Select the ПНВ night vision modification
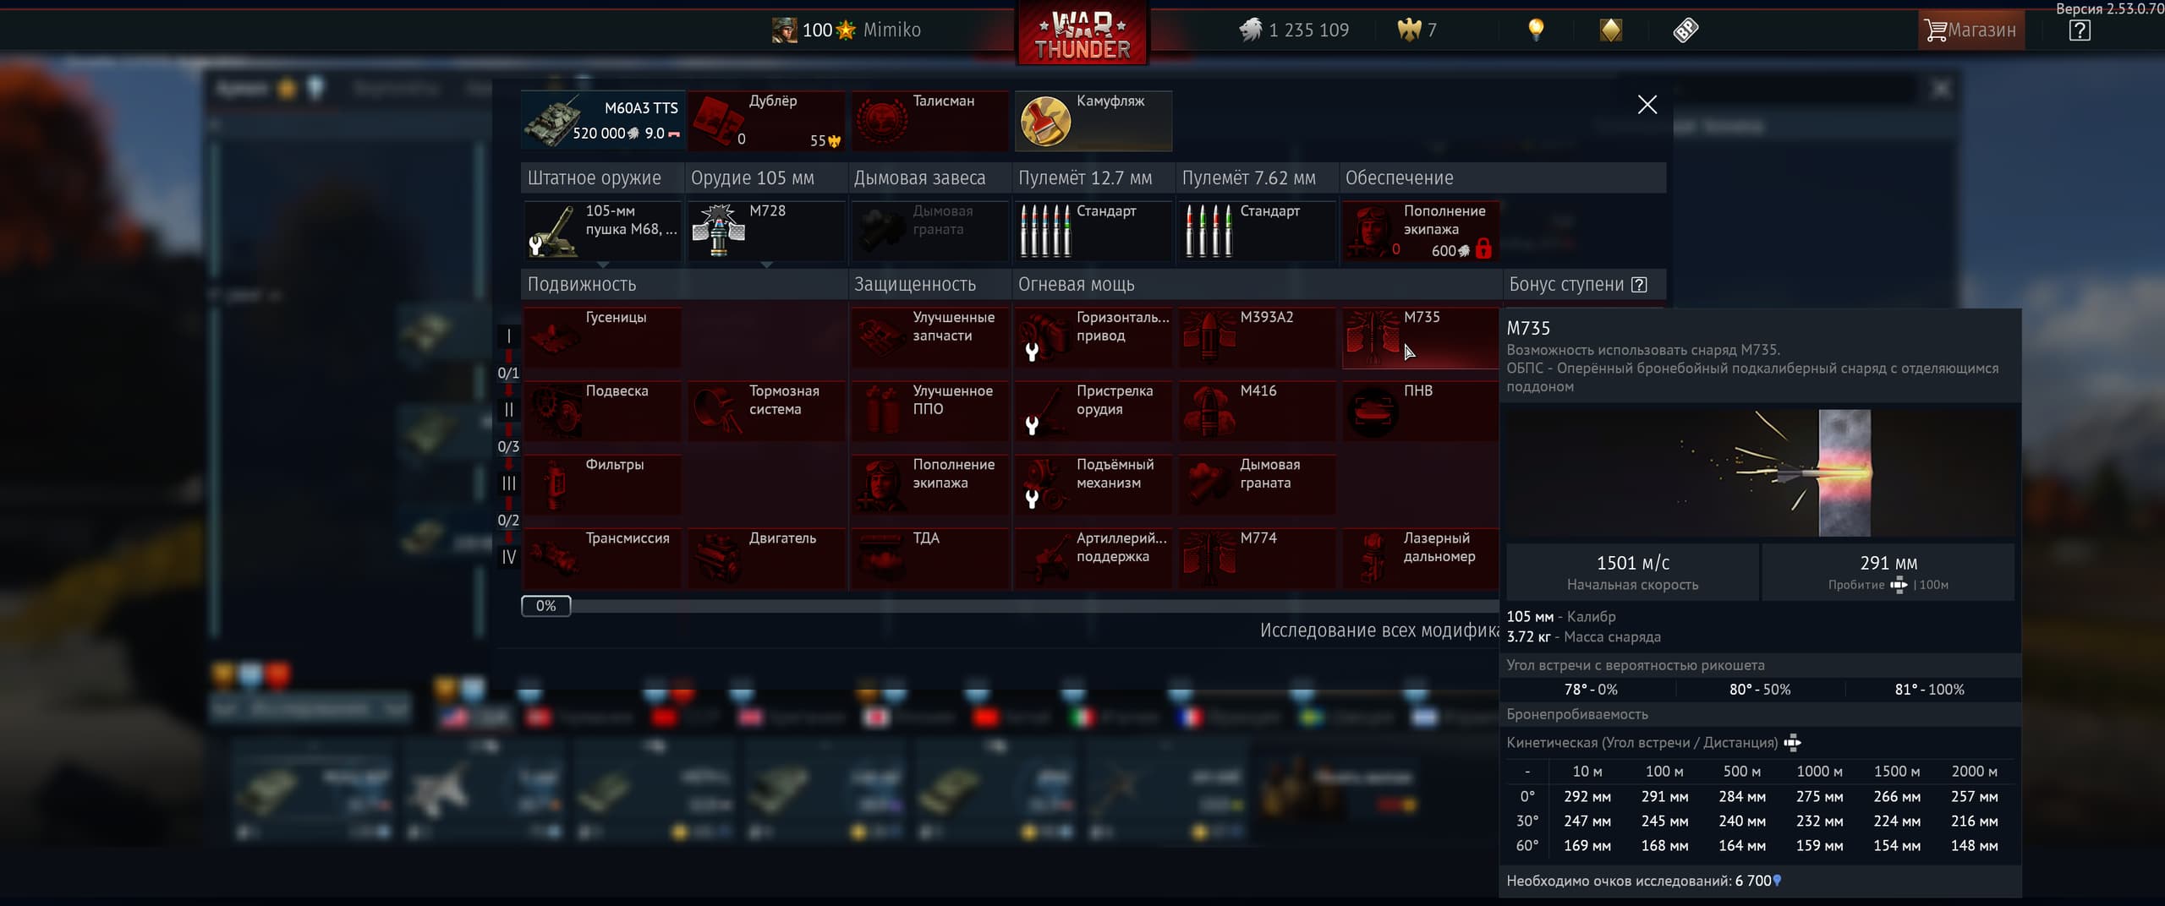The height and width of the screenshot is (906, 2165). [1420, 411]
